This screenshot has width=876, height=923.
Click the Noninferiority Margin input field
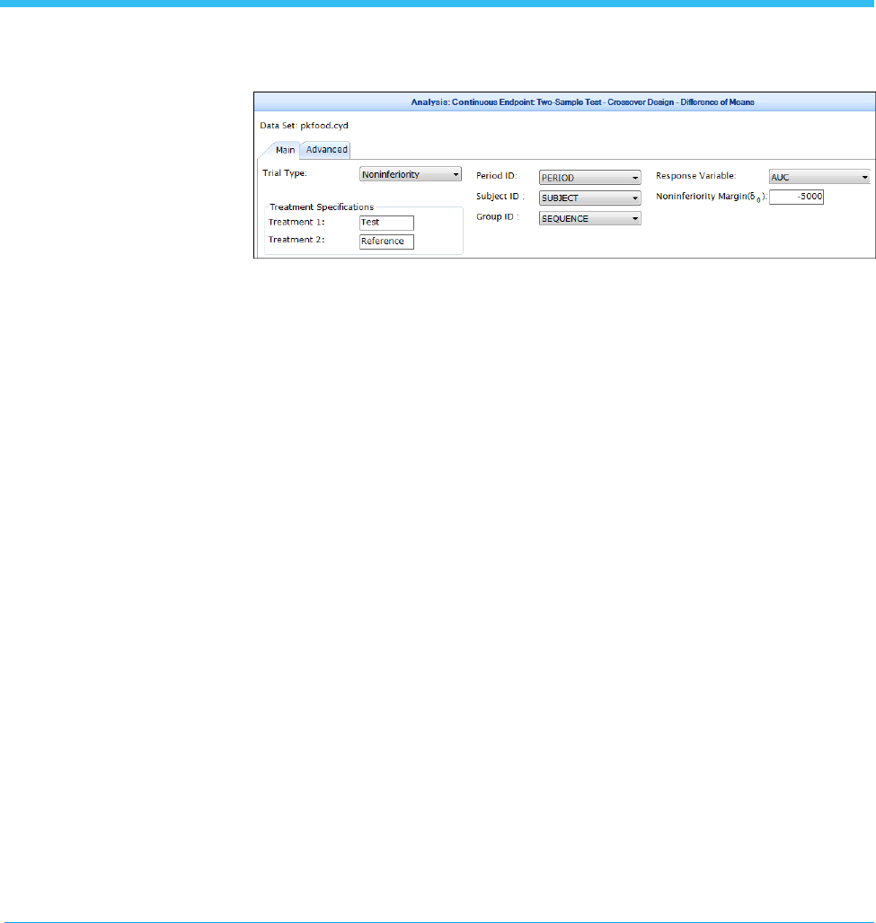pos(796,197)
